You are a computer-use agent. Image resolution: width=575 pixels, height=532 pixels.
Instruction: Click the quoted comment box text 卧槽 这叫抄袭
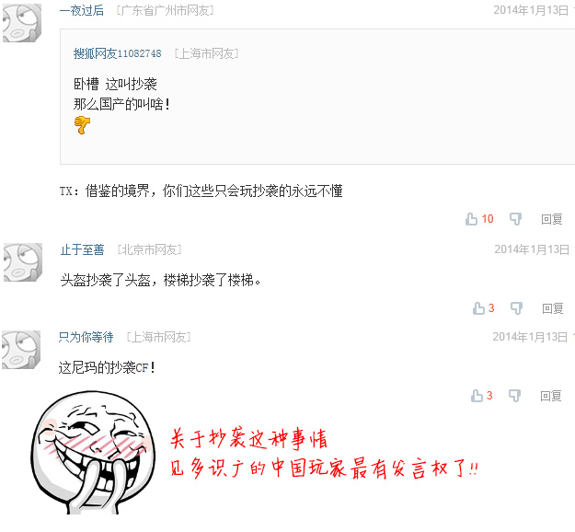coord(115,85)
